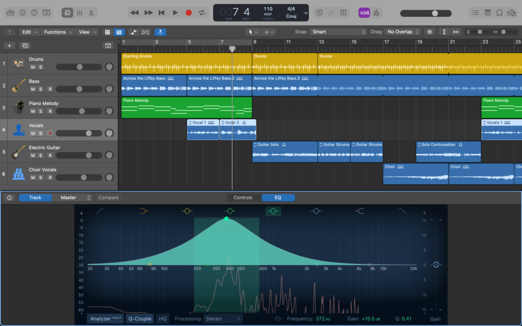This screenshot has width=522, height=326.
Task: Toggle the HQ button in EQ
Action: (x=163, y=319)
